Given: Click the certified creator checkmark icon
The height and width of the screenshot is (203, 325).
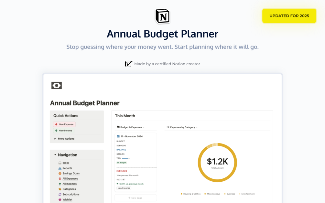Looking at the screenshot, I should [128, 64].
